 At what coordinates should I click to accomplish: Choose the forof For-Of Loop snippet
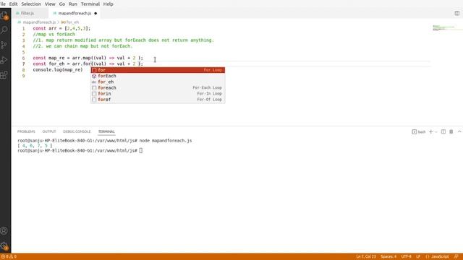[158, 100]
